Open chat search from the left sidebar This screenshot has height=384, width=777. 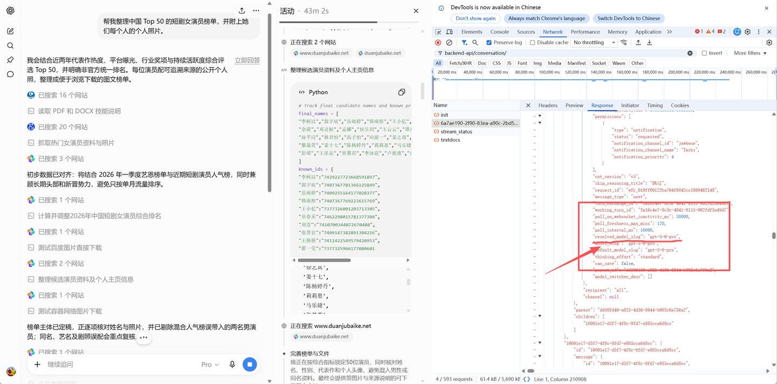click(x=10, y=46)
